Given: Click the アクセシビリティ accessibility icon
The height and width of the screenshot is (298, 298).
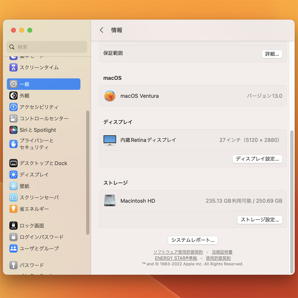Looking at the screenshot, I should point(13,107).
